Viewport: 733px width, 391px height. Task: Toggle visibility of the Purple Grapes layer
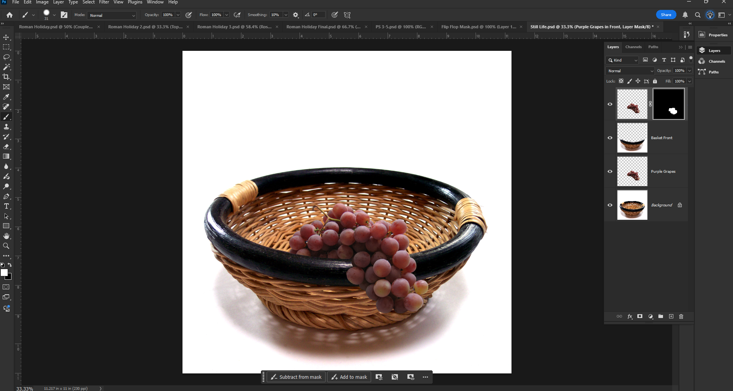[610, 171]
